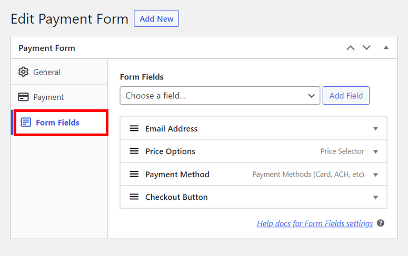Image resolution: width=408 pixels, height=256 pixels.
Task: Expand the Price Options field row
Action: [x=375, y=151]
